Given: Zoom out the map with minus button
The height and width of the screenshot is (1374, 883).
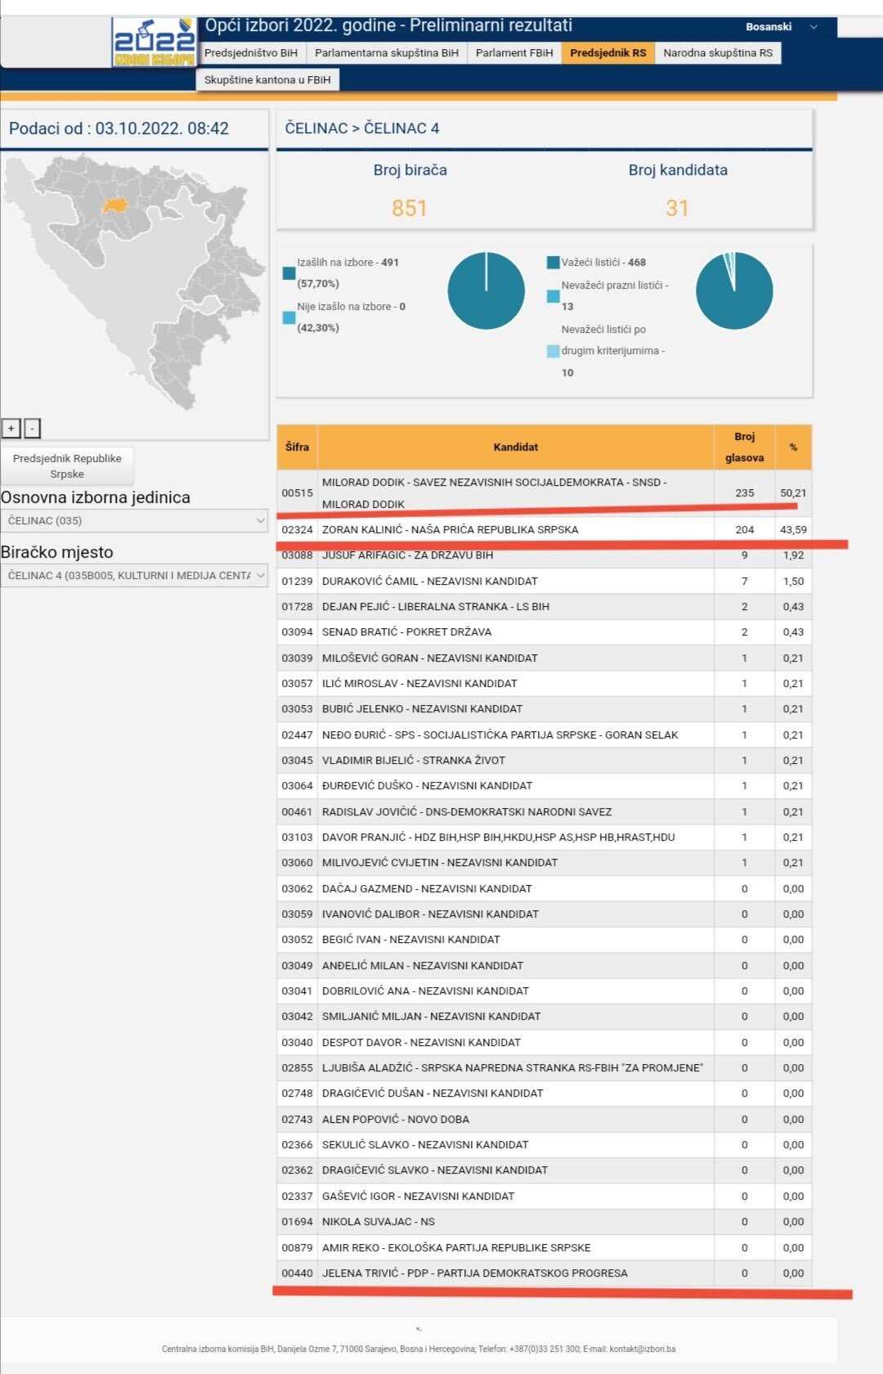Looking at the screenshot, I should (x=32, y=428).
